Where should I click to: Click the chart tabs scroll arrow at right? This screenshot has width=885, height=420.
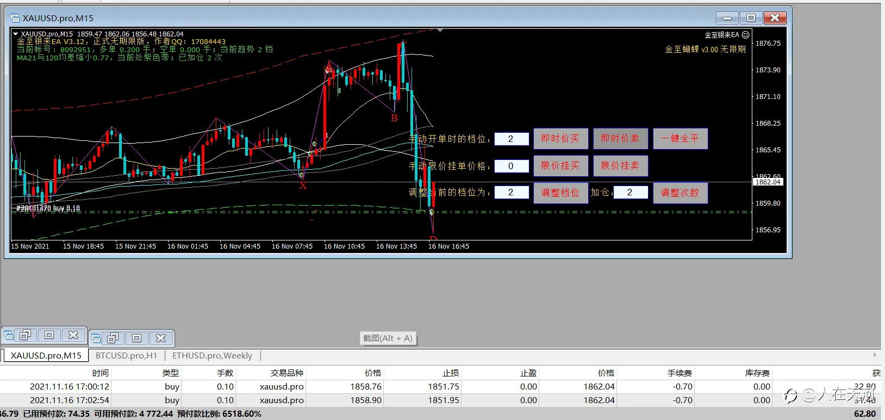tap(874, 355)
